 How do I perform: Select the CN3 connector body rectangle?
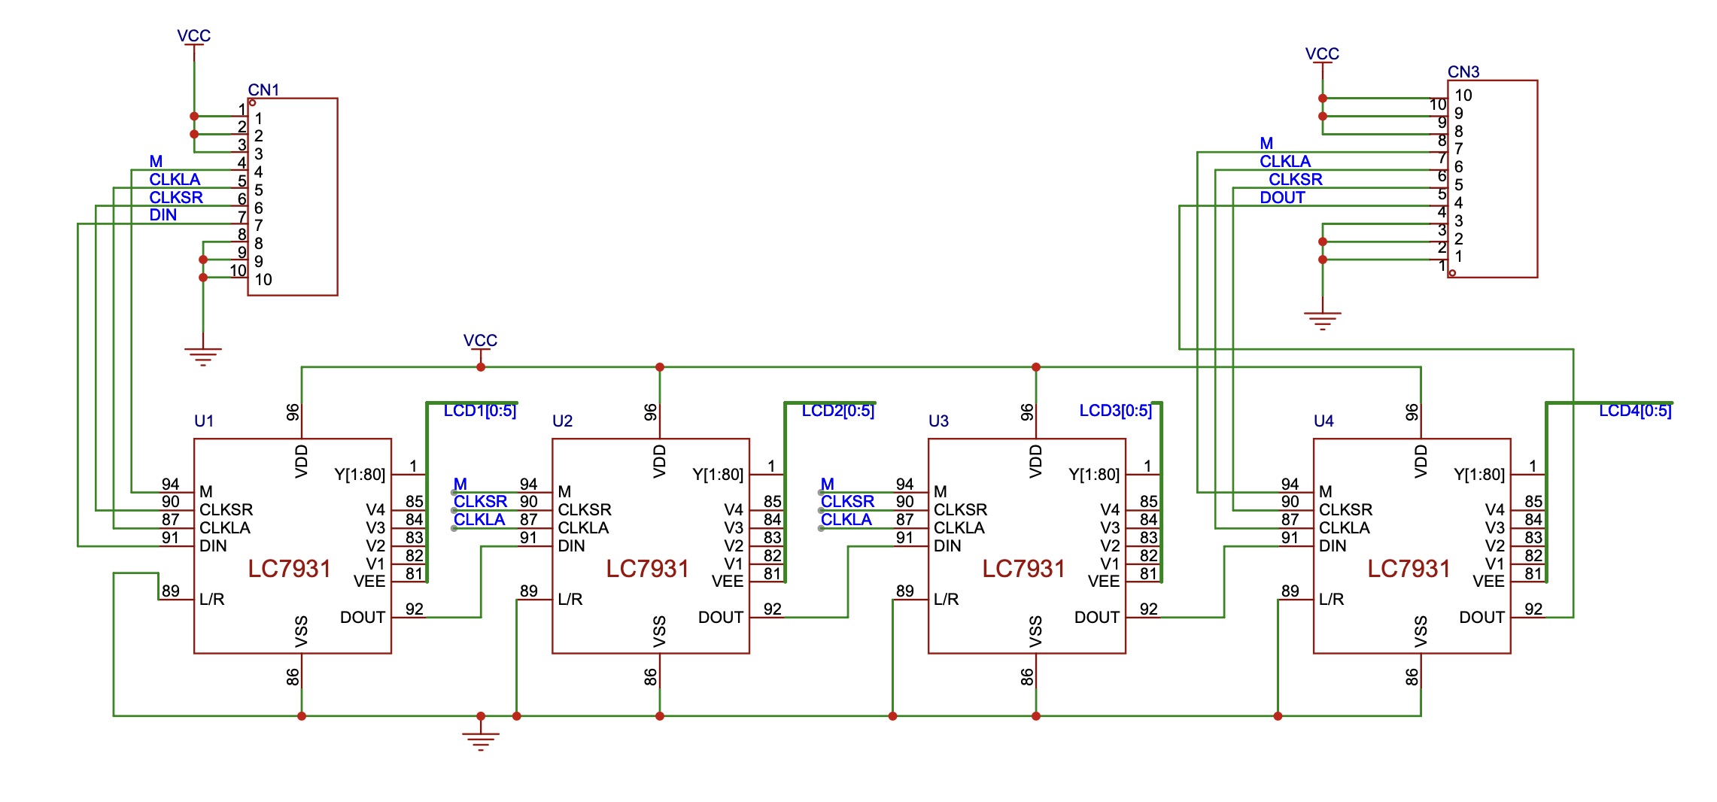click(x=1492, y=179)
